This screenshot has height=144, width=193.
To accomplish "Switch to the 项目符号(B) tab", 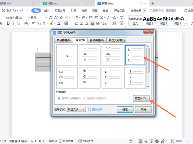I will (63, 40).
